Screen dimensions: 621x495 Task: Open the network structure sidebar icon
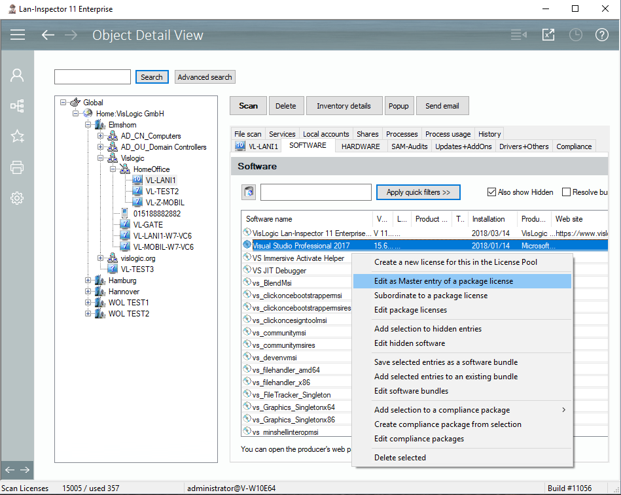click(17, 105)
